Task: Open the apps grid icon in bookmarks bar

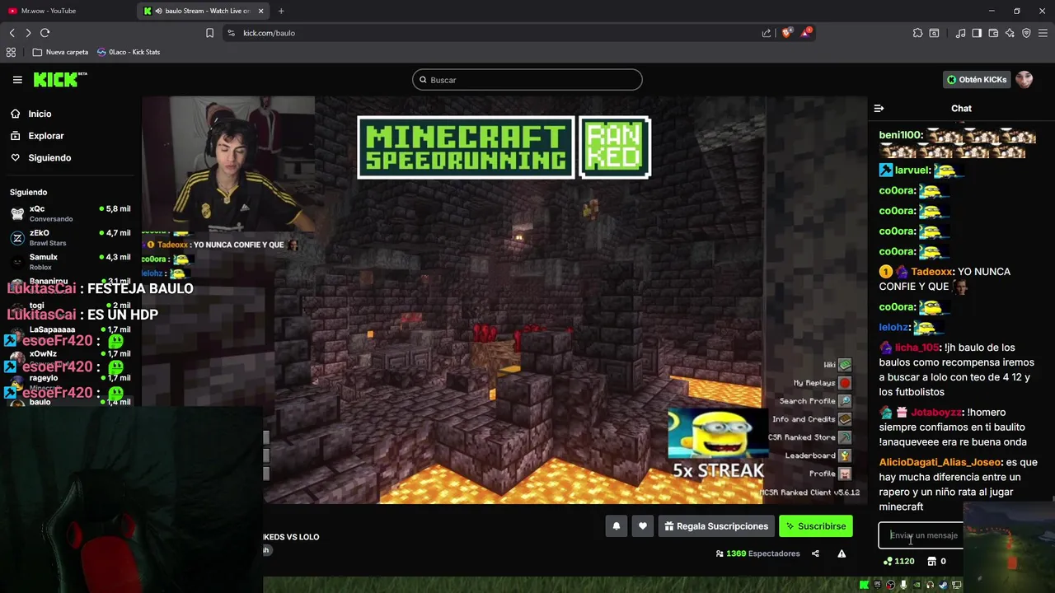Action: pyautogui.click(x=11, y=52)
